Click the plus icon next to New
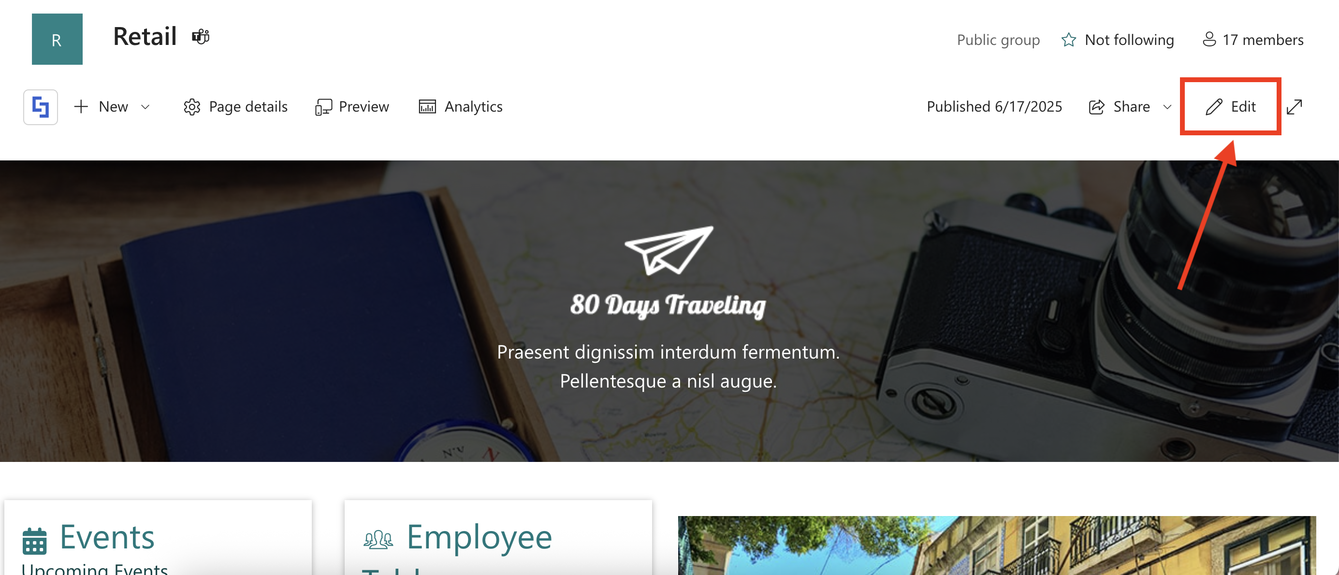1339x575 pixels. click(x=81, y=107)
